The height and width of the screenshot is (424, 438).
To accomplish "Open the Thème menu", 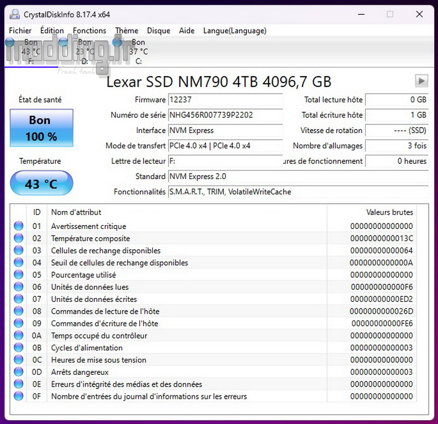I will pyautogui.click(x=126, y=31).
